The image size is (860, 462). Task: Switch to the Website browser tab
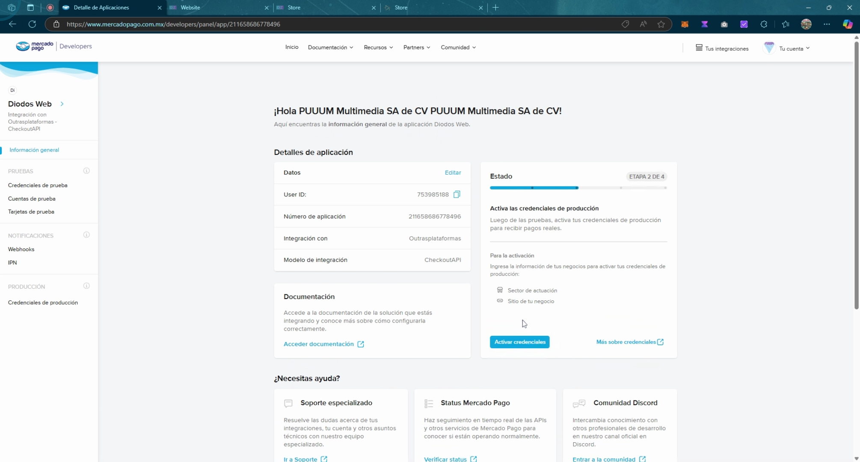pyautogui.click(x=219, y=8)
